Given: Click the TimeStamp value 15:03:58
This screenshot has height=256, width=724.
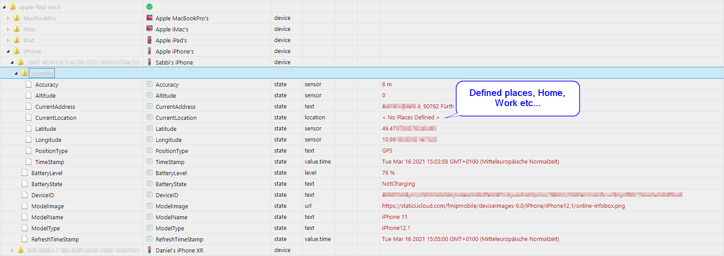Looking at the screenshot, I should click(471, 161).
